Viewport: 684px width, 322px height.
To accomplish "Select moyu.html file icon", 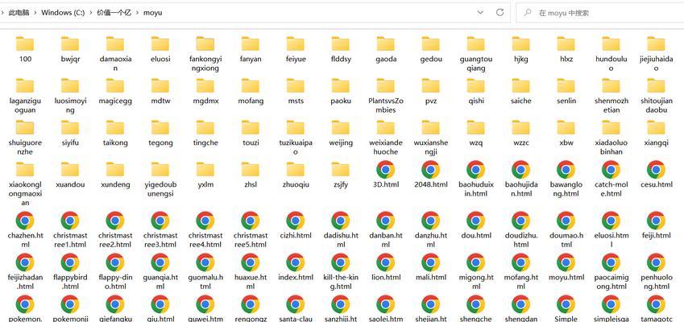I will [566, 262].
